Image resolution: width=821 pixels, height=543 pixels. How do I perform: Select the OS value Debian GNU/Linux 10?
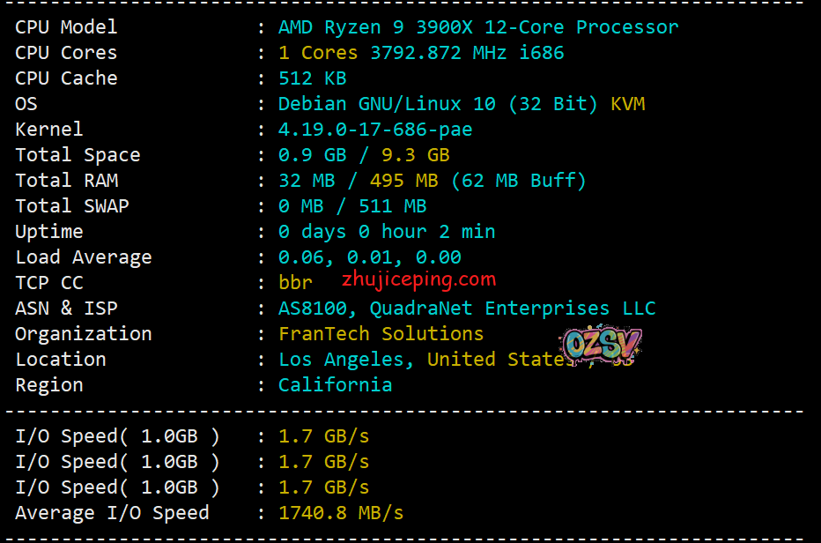387,104
